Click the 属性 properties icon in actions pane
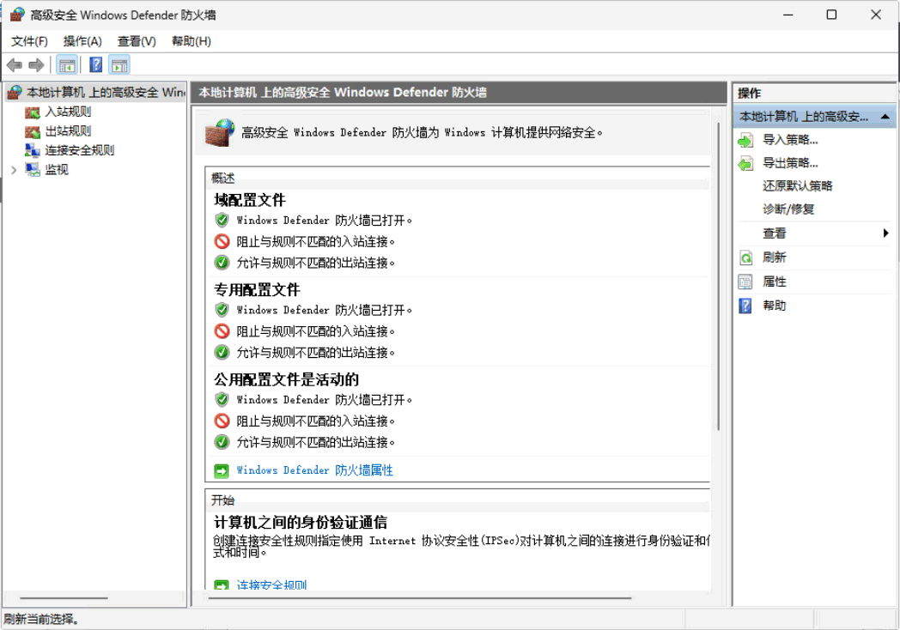The image size is (900, 630). (x=745, y=282)
